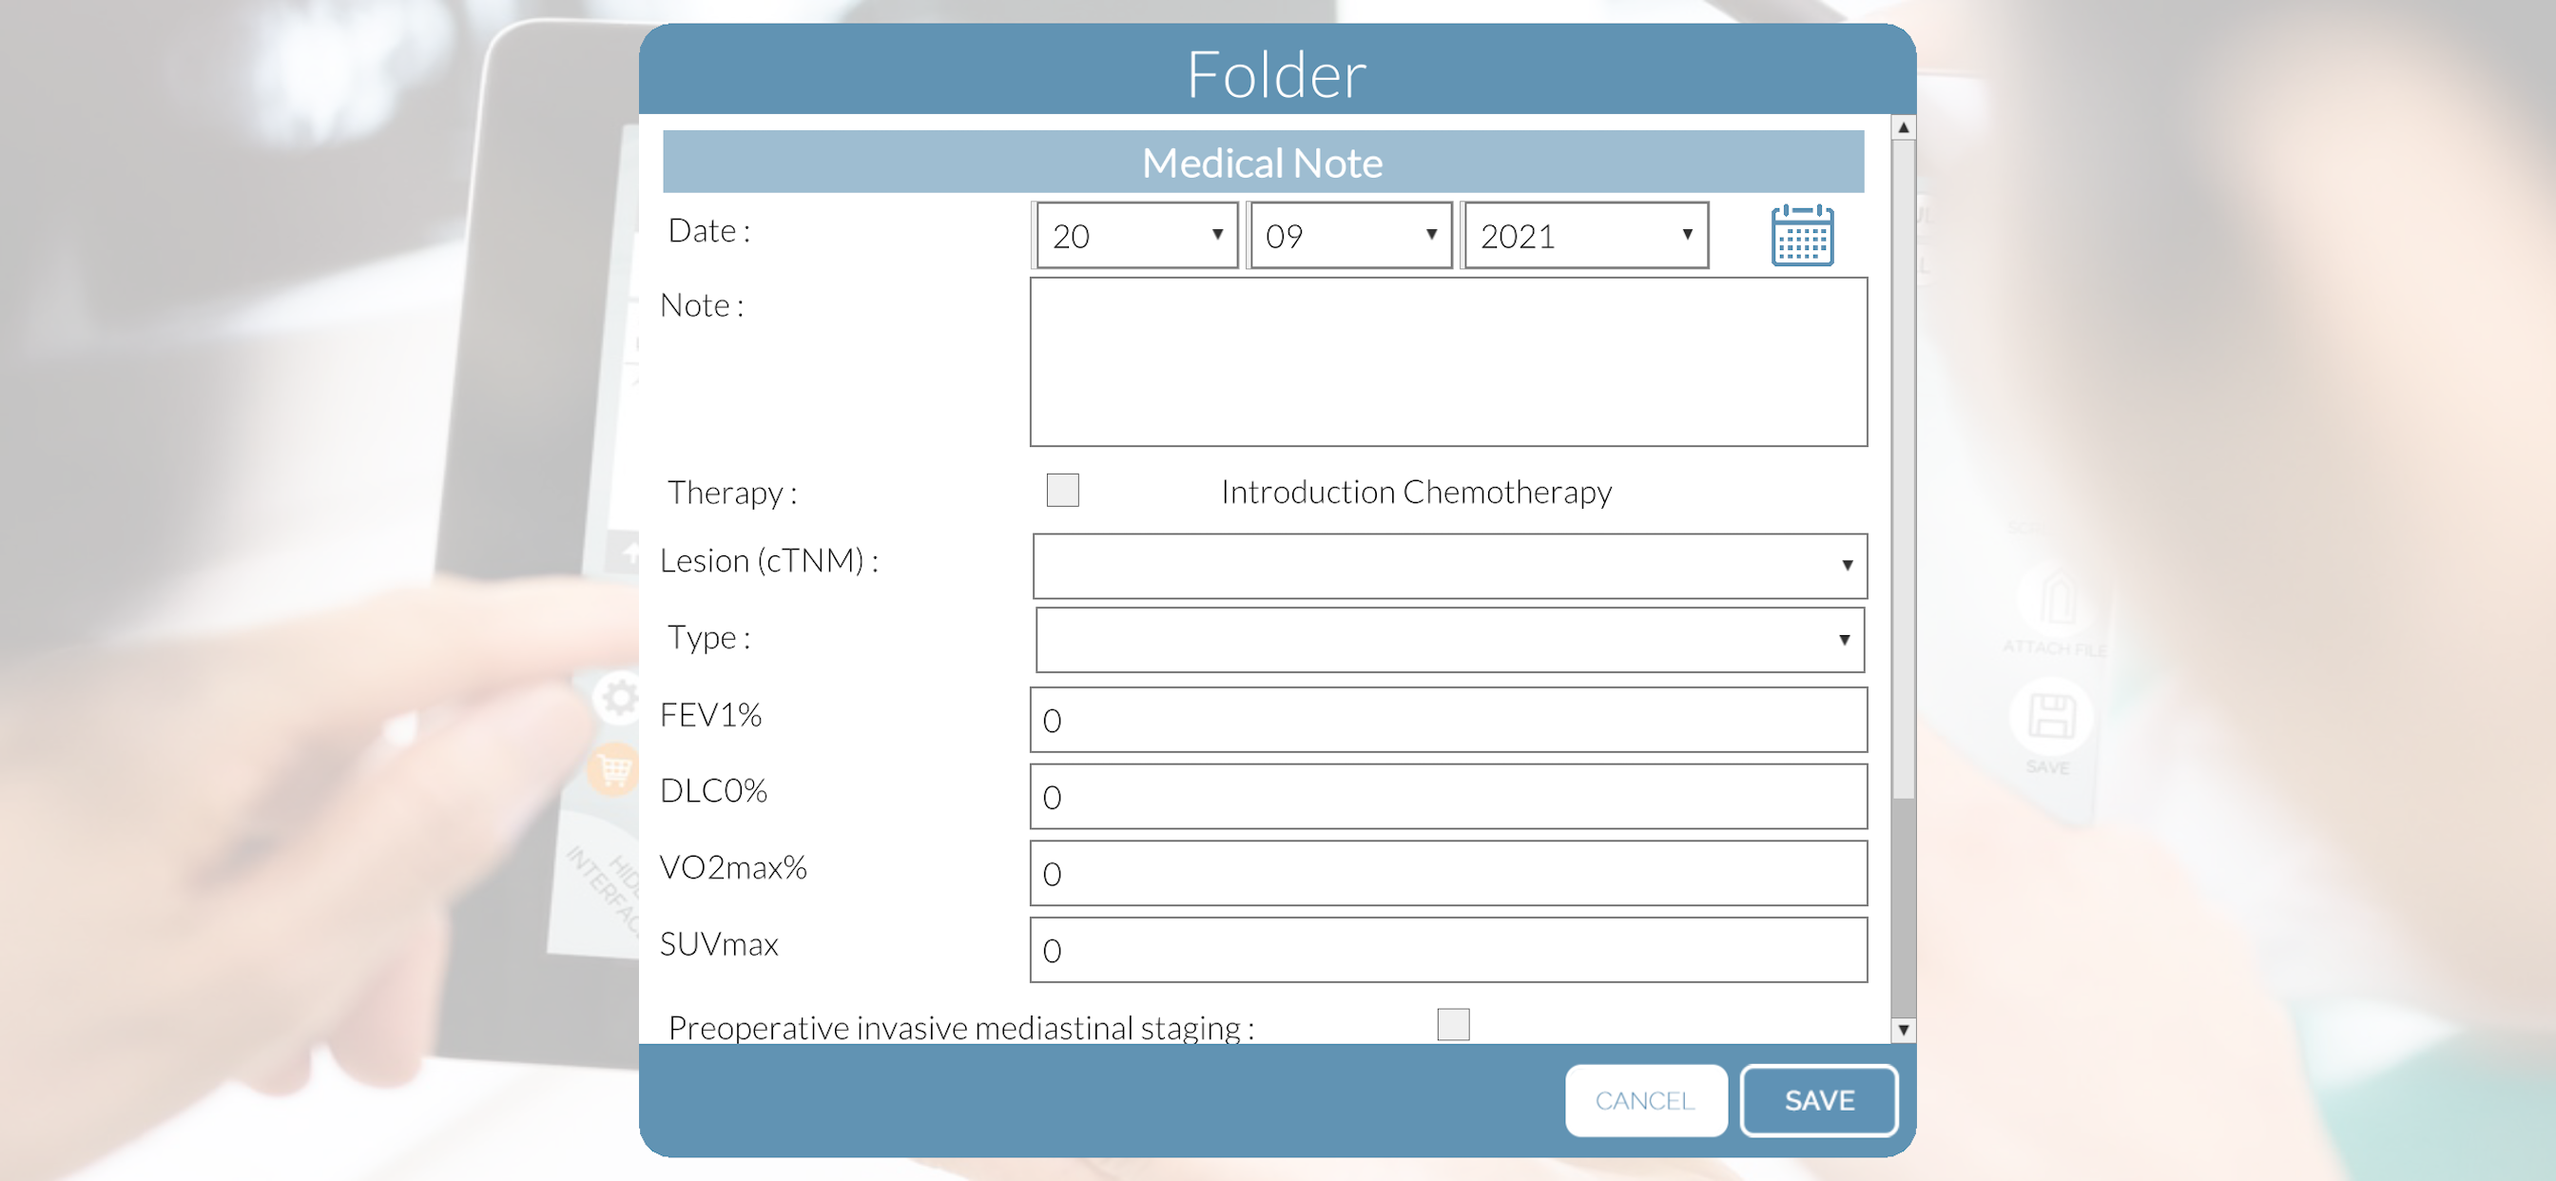2556x1181 pixels.
Task: Click the Medical Note section header
Action: pos(1263,162)
